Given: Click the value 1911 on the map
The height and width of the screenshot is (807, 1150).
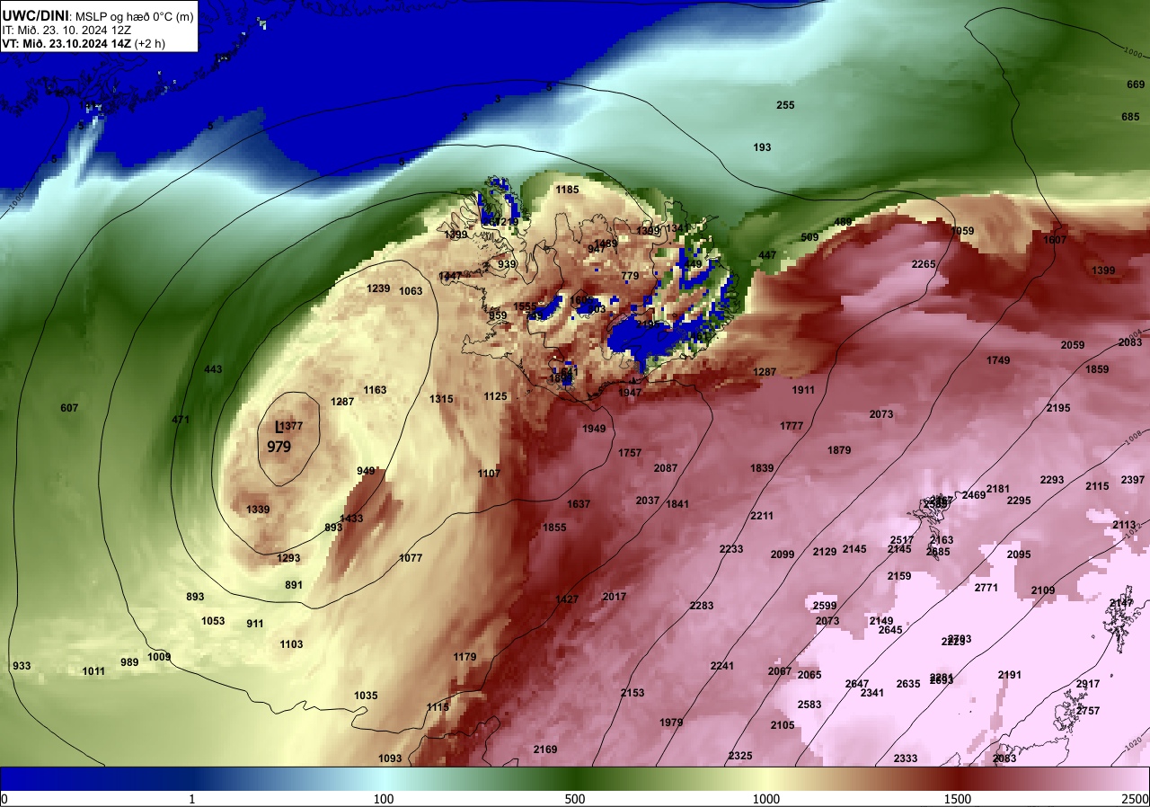Looking at the screenshot, I should 803,390.
